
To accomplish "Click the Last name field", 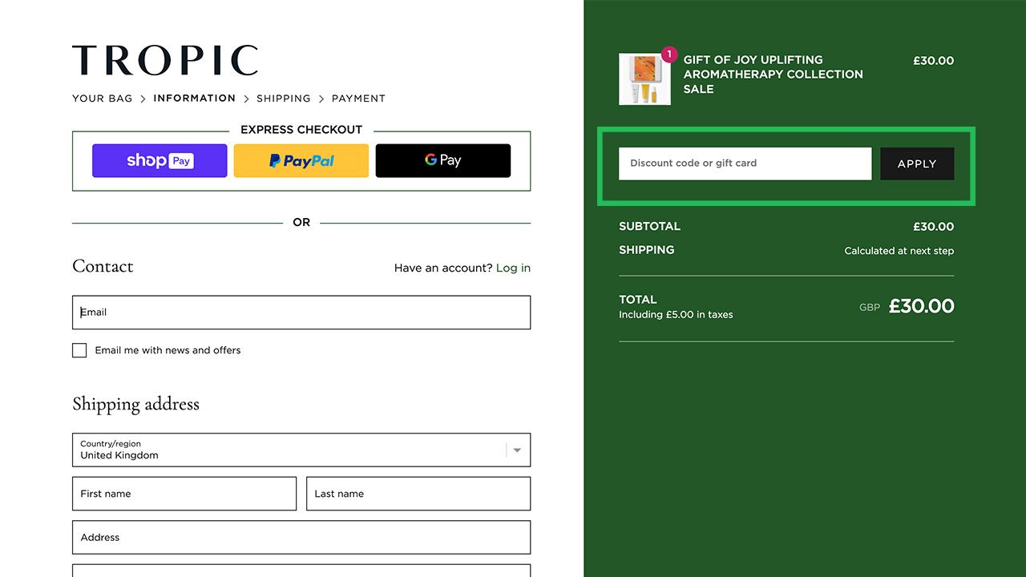I will pyautogui.click(x=418, y=494).
